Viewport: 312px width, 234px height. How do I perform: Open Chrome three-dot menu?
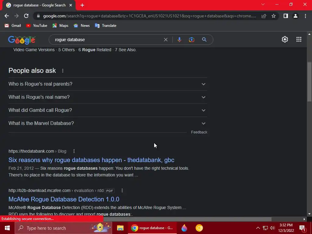pos(305,16)
